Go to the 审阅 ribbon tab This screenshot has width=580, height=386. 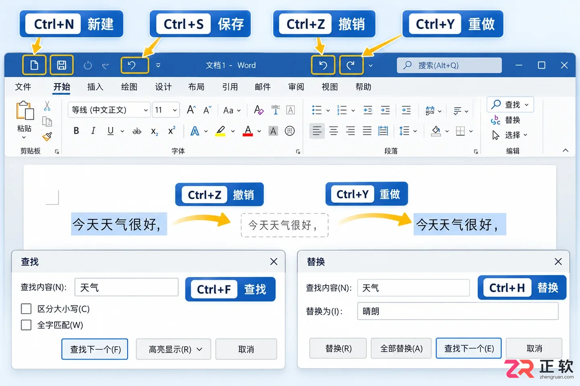296,87
